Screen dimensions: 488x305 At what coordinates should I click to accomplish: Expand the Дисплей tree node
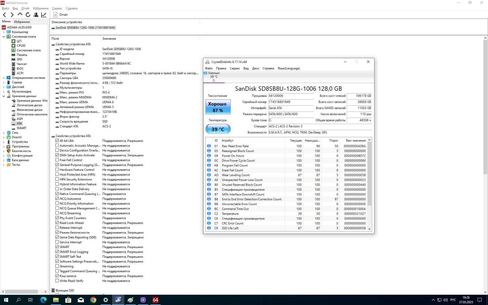(x=4, y=87)
